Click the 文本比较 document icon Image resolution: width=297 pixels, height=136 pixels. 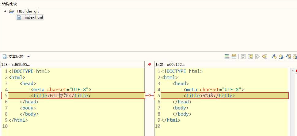coord(5,56)
